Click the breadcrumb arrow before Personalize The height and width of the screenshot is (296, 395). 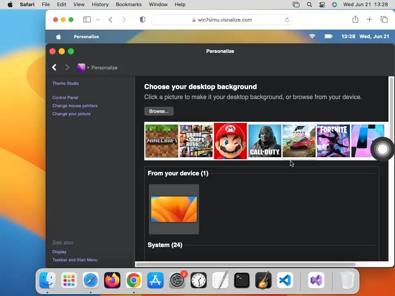click(x=88, y=67)
